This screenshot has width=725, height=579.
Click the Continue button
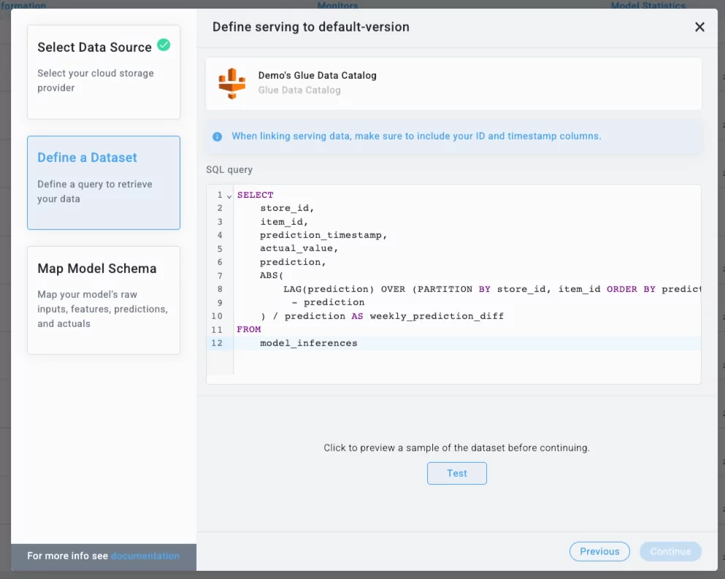[x=670, y=551]
